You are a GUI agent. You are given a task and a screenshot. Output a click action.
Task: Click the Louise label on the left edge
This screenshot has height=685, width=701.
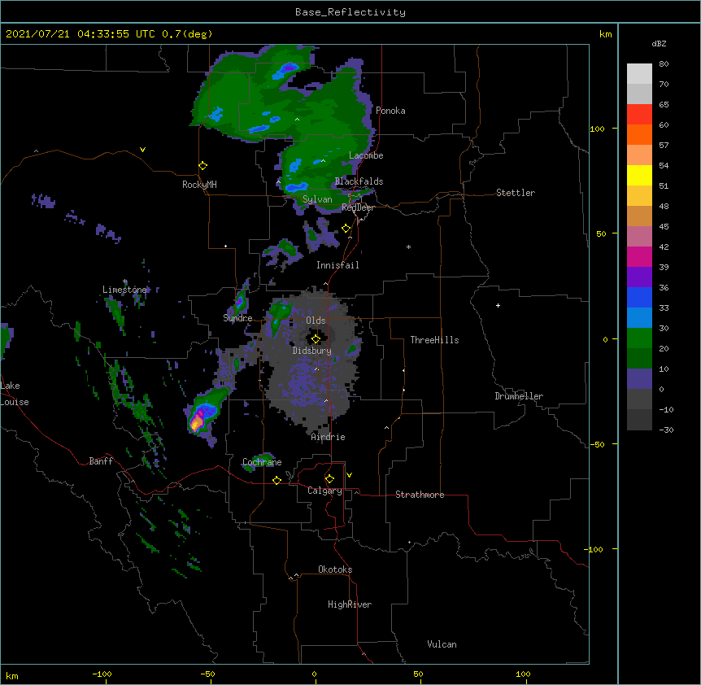click(x=15, y=402)
